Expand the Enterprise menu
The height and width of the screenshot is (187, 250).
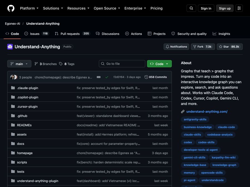tap(135, 8)
